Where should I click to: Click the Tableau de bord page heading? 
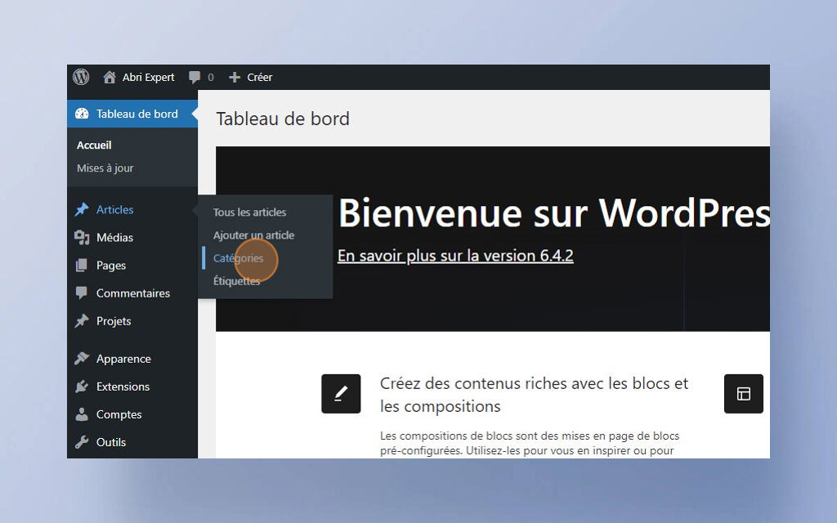click(283, 118)
